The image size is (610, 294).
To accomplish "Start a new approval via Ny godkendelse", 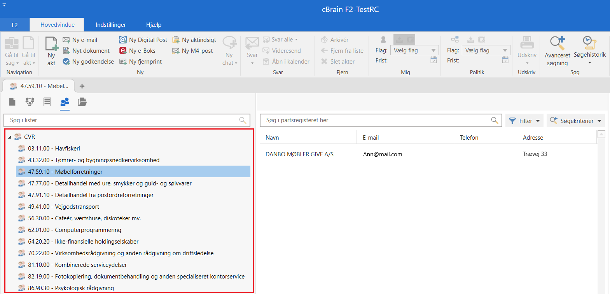I will click(88, 61).
